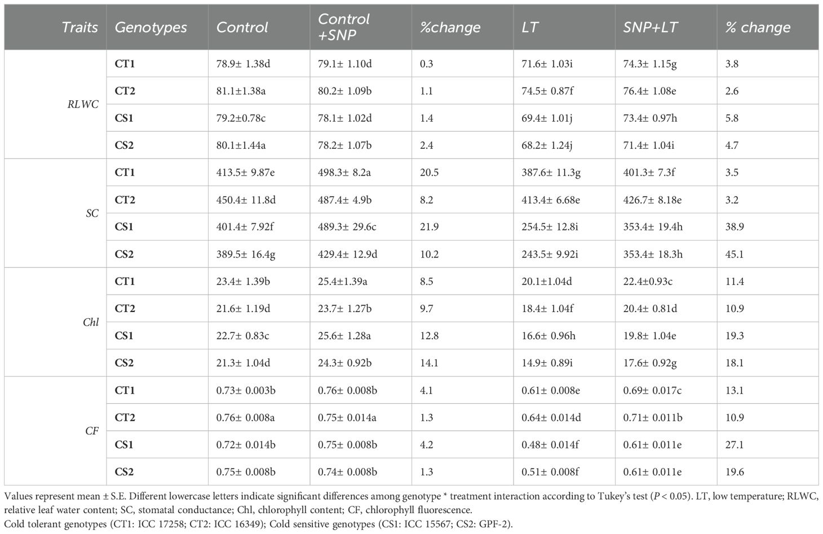Click the CF trait label
Image resolution: width=823 pixels, height=534 pixels.
point(91,431)
